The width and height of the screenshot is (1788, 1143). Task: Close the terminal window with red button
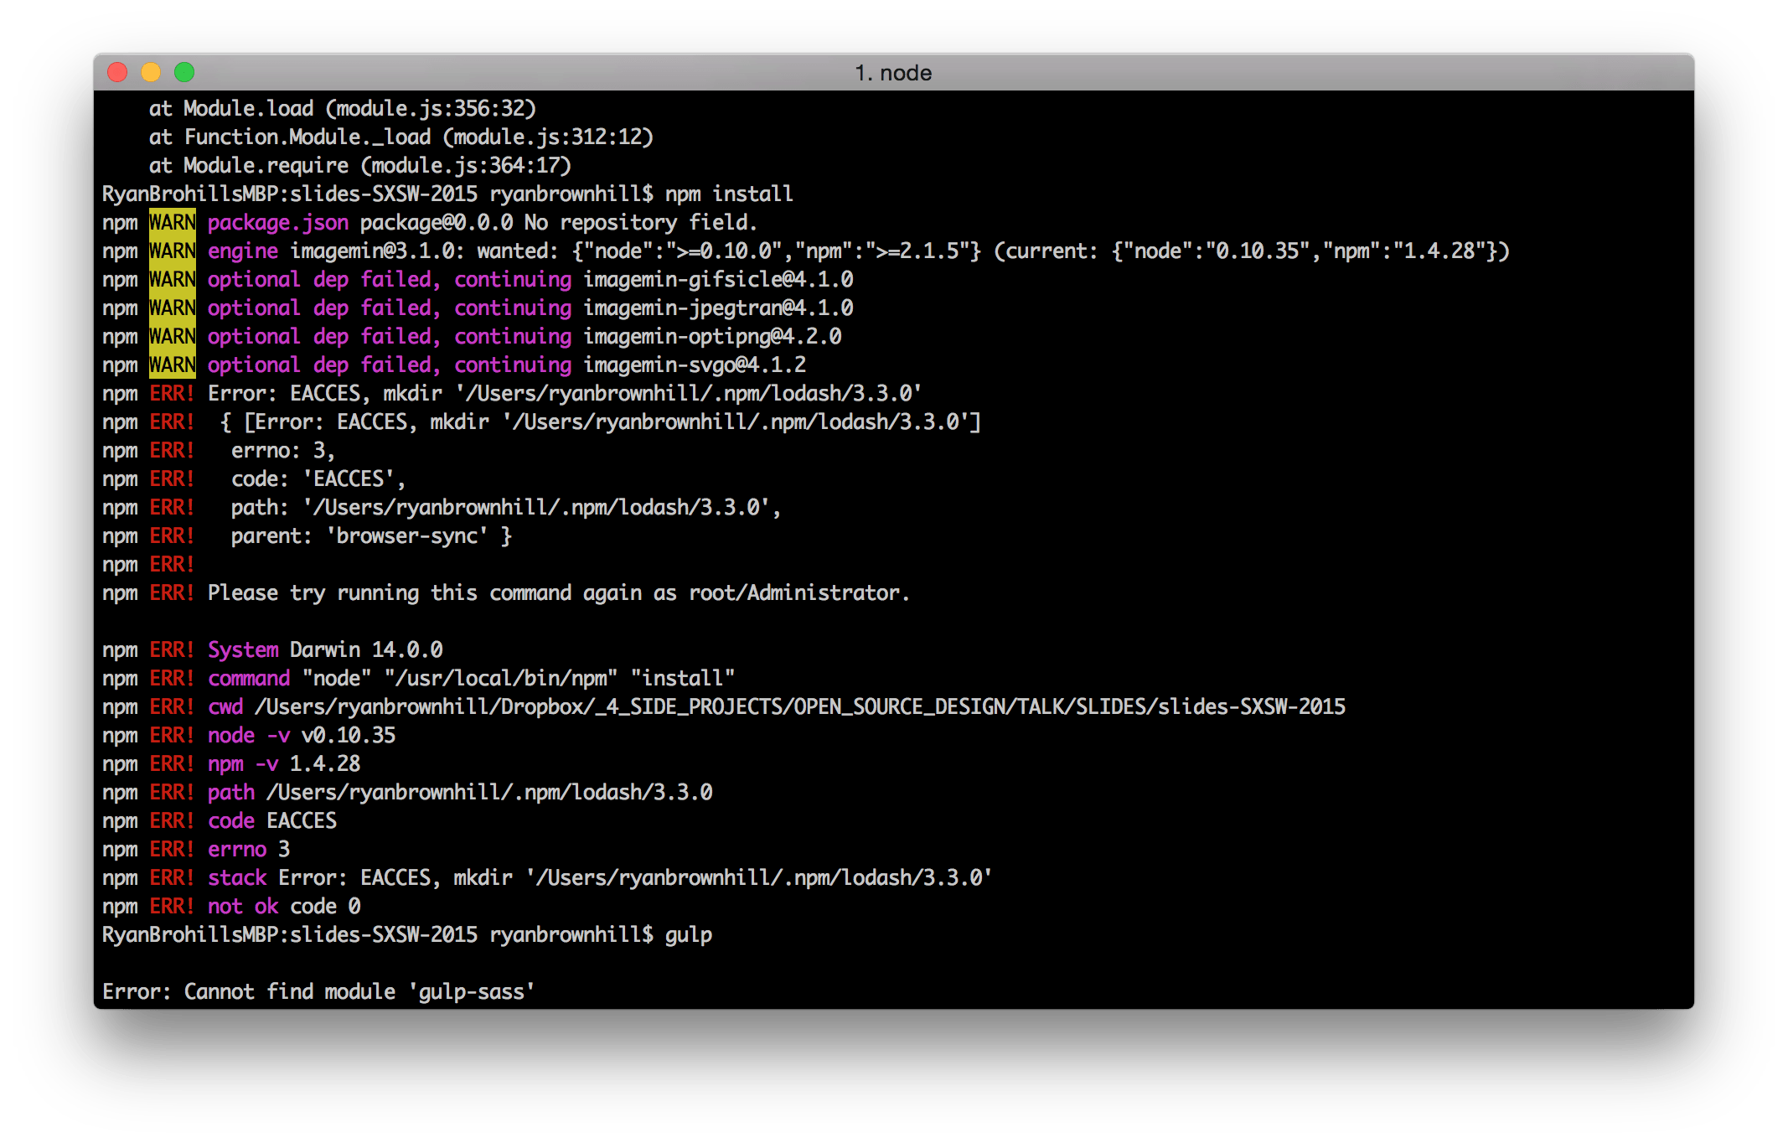point(117,73)
